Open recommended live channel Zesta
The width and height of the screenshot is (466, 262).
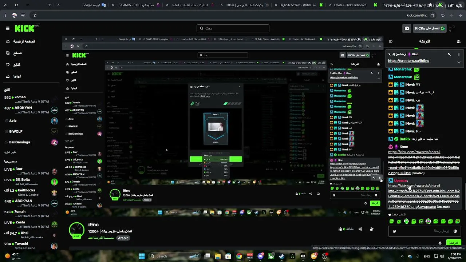point(31,224)
